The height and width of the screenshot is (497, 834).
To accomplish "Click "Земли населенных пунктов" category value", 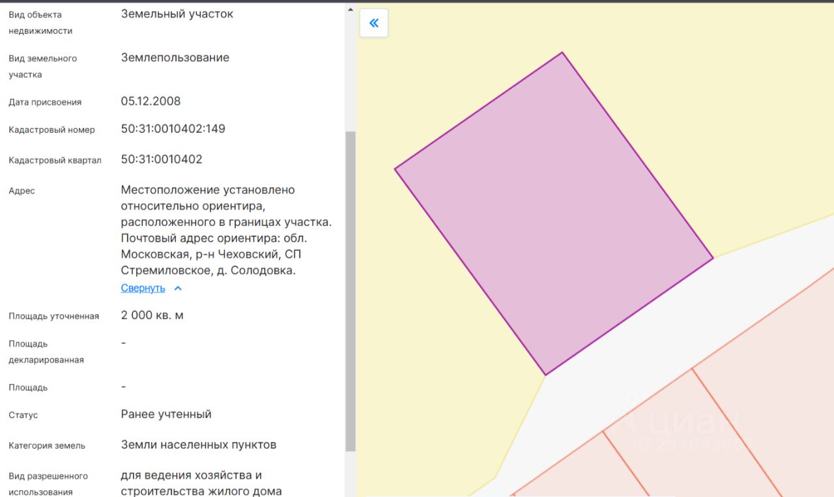I will 198,445.
